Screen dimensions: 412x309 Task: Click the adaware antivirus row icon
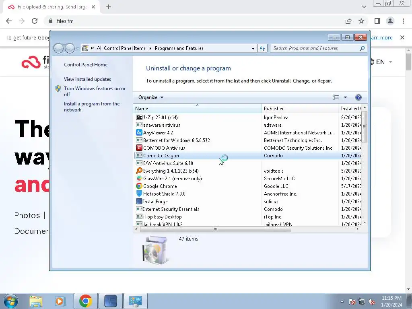pos(139,125)
